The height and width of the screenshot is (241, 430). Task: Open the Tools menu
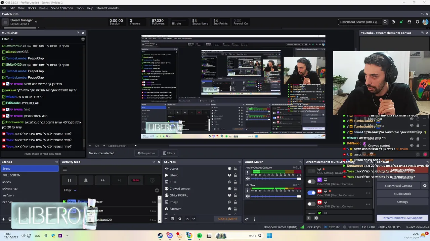click(80, 8)
